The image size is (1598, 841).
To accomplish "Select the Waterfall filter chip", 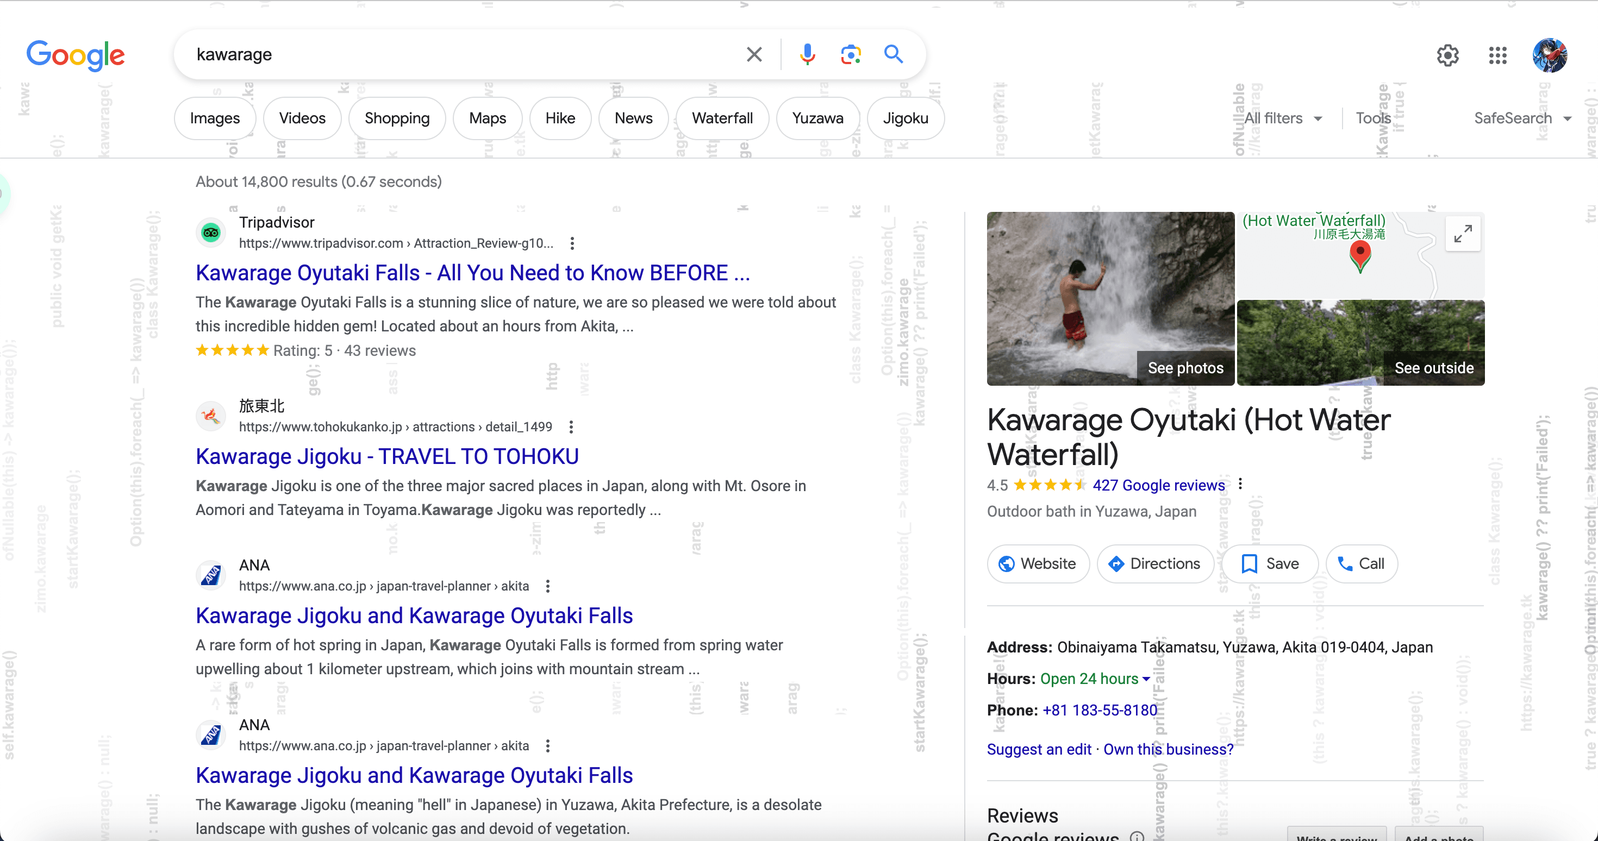I will coord(722,118).
